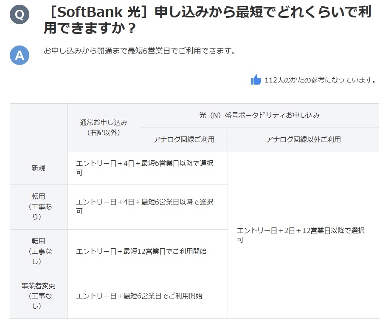Click the empty top-left table cell
This screenshot has width=383, height=321.
click(x=38, y=128)
